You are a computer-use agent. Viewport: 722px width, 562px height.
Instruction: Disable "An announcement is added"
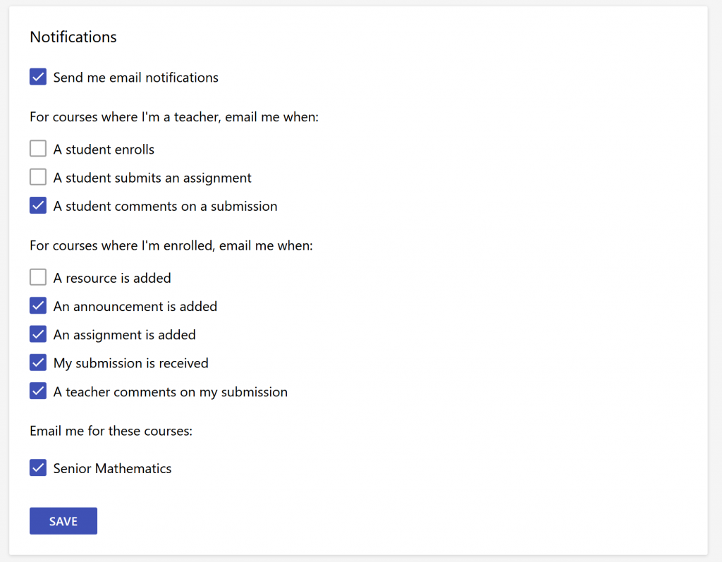pyautogui.click(x=38, y=305)
